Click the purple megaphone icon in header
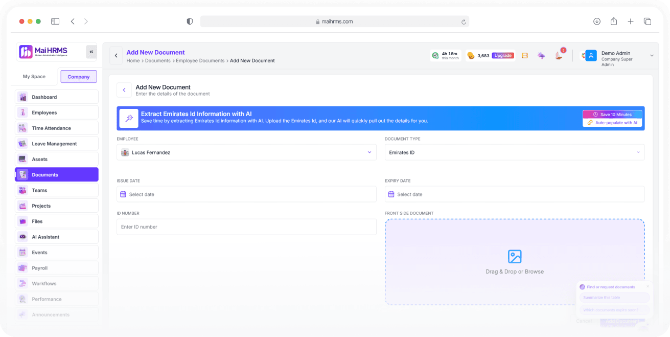This screenshot has width=670, height=337. click(x=541, y=56)
